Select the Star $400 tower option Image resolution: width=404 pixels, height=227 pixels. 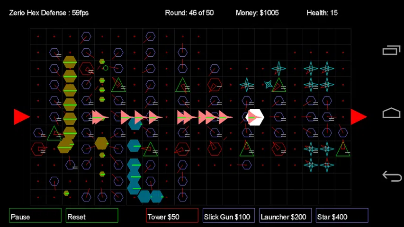coord(341,216)
